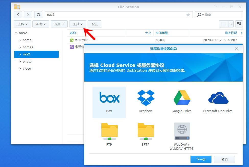Go forward with the right arrow button
This screenshot has width=249, height=167.
point(28,15)
